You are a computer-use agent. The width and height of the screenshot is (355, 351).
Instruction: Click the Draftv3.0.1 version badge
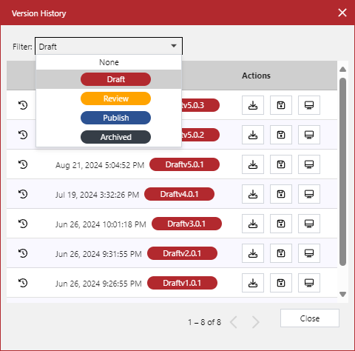[x=186, y=224]
